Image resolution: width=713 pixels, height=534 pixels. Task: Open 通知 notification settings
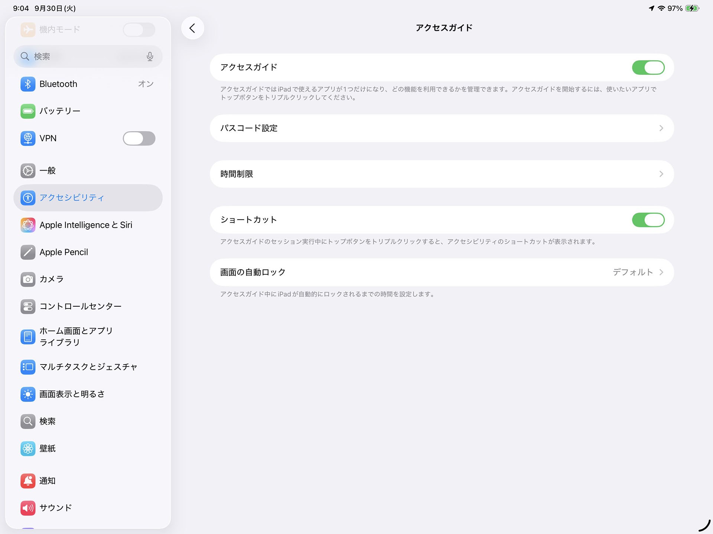[47, 481]
